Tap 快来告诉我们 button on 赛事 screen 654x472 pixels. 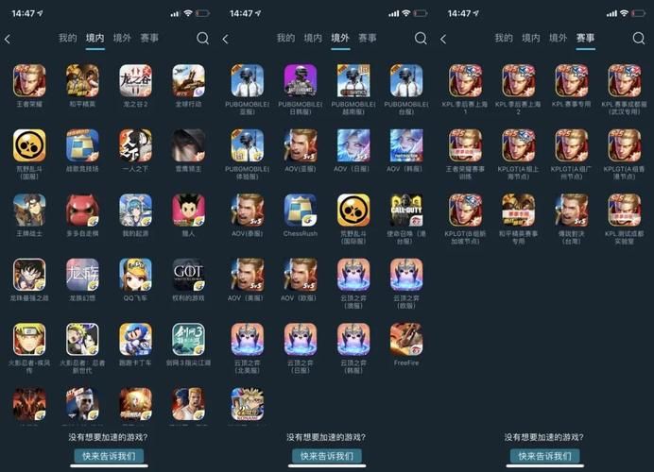[x=544, y=456]
